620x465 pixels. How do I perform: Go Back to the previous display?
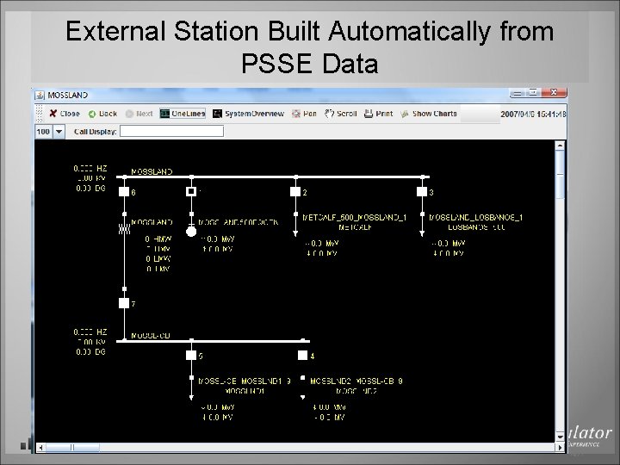coord(102,114)
